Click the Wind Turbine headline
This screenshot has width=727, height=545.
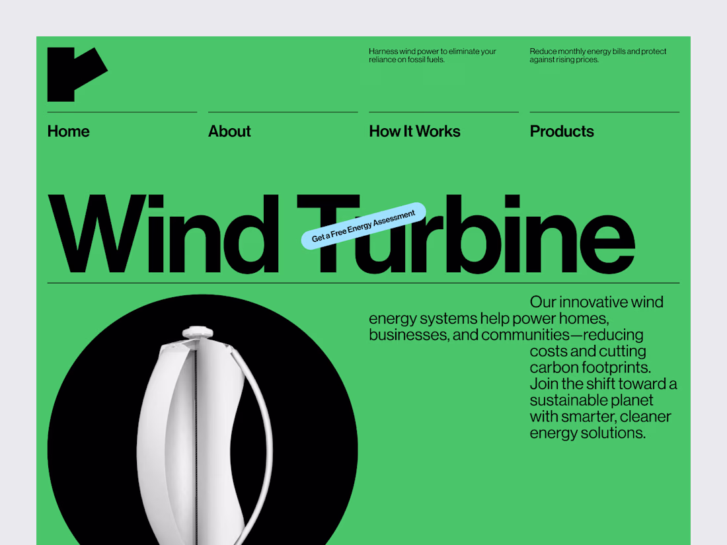(341, 234)
